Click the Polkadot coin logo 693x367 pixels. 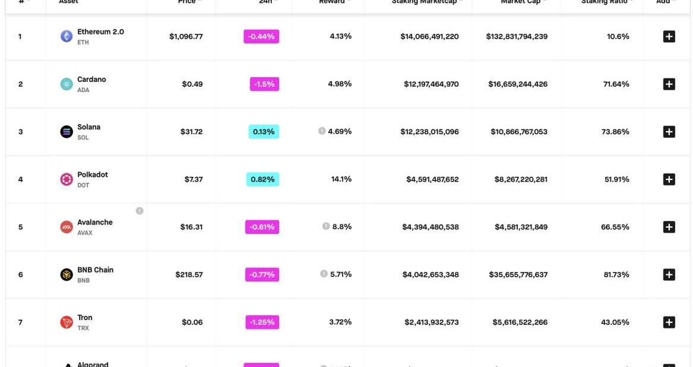(x=67, y=179)
